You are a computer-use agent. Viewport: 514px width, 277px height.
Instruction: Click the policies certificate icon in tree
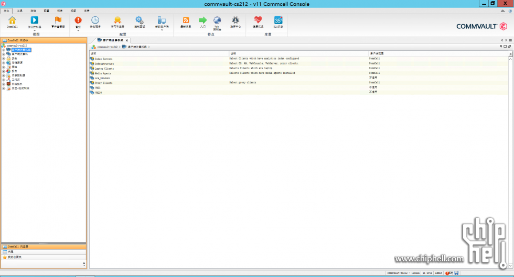pos(8,67)
